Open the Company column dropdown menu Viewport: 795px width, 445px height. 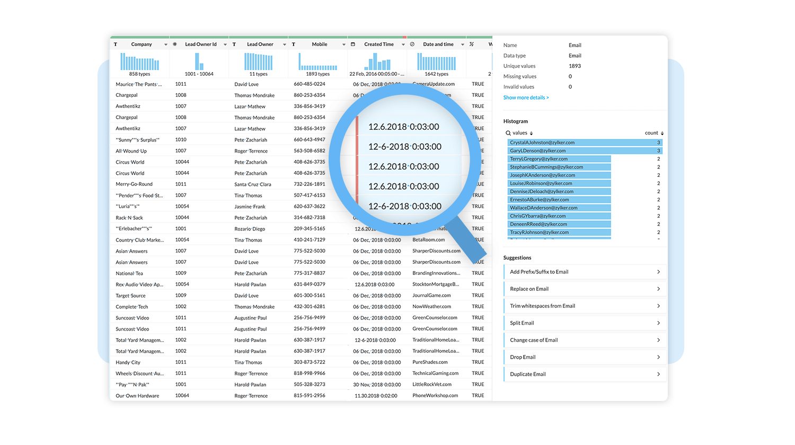coord(166,44)
